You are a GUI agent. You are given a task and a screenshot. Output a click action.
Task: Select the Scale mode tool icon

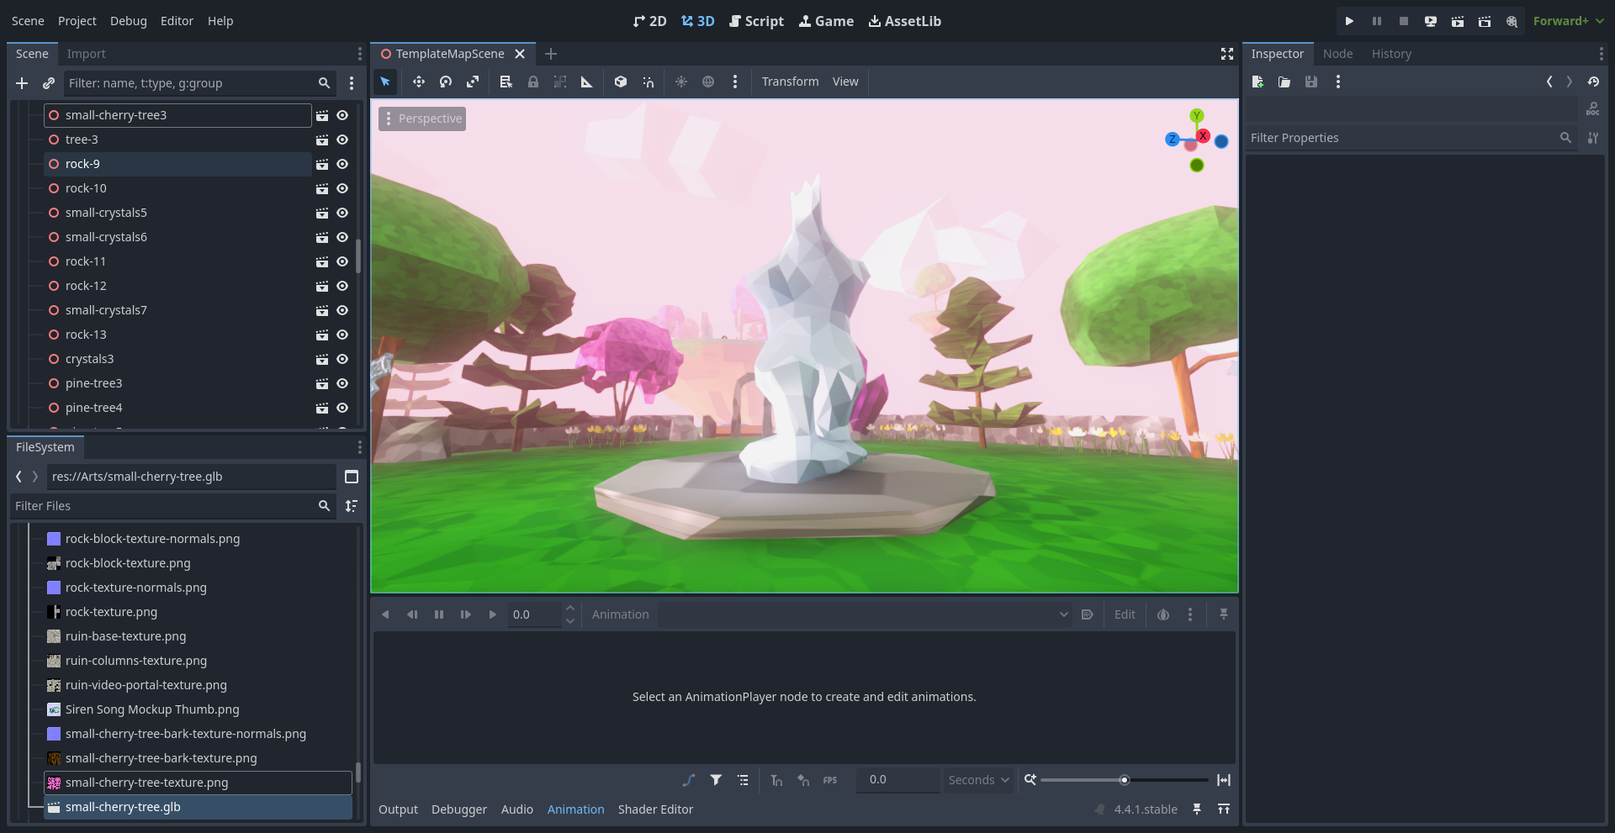(x=473, y=82)
